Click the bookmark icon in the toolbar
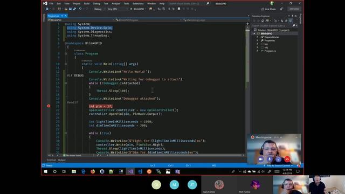Screen dimensions: 345x194 pos(179,9)
